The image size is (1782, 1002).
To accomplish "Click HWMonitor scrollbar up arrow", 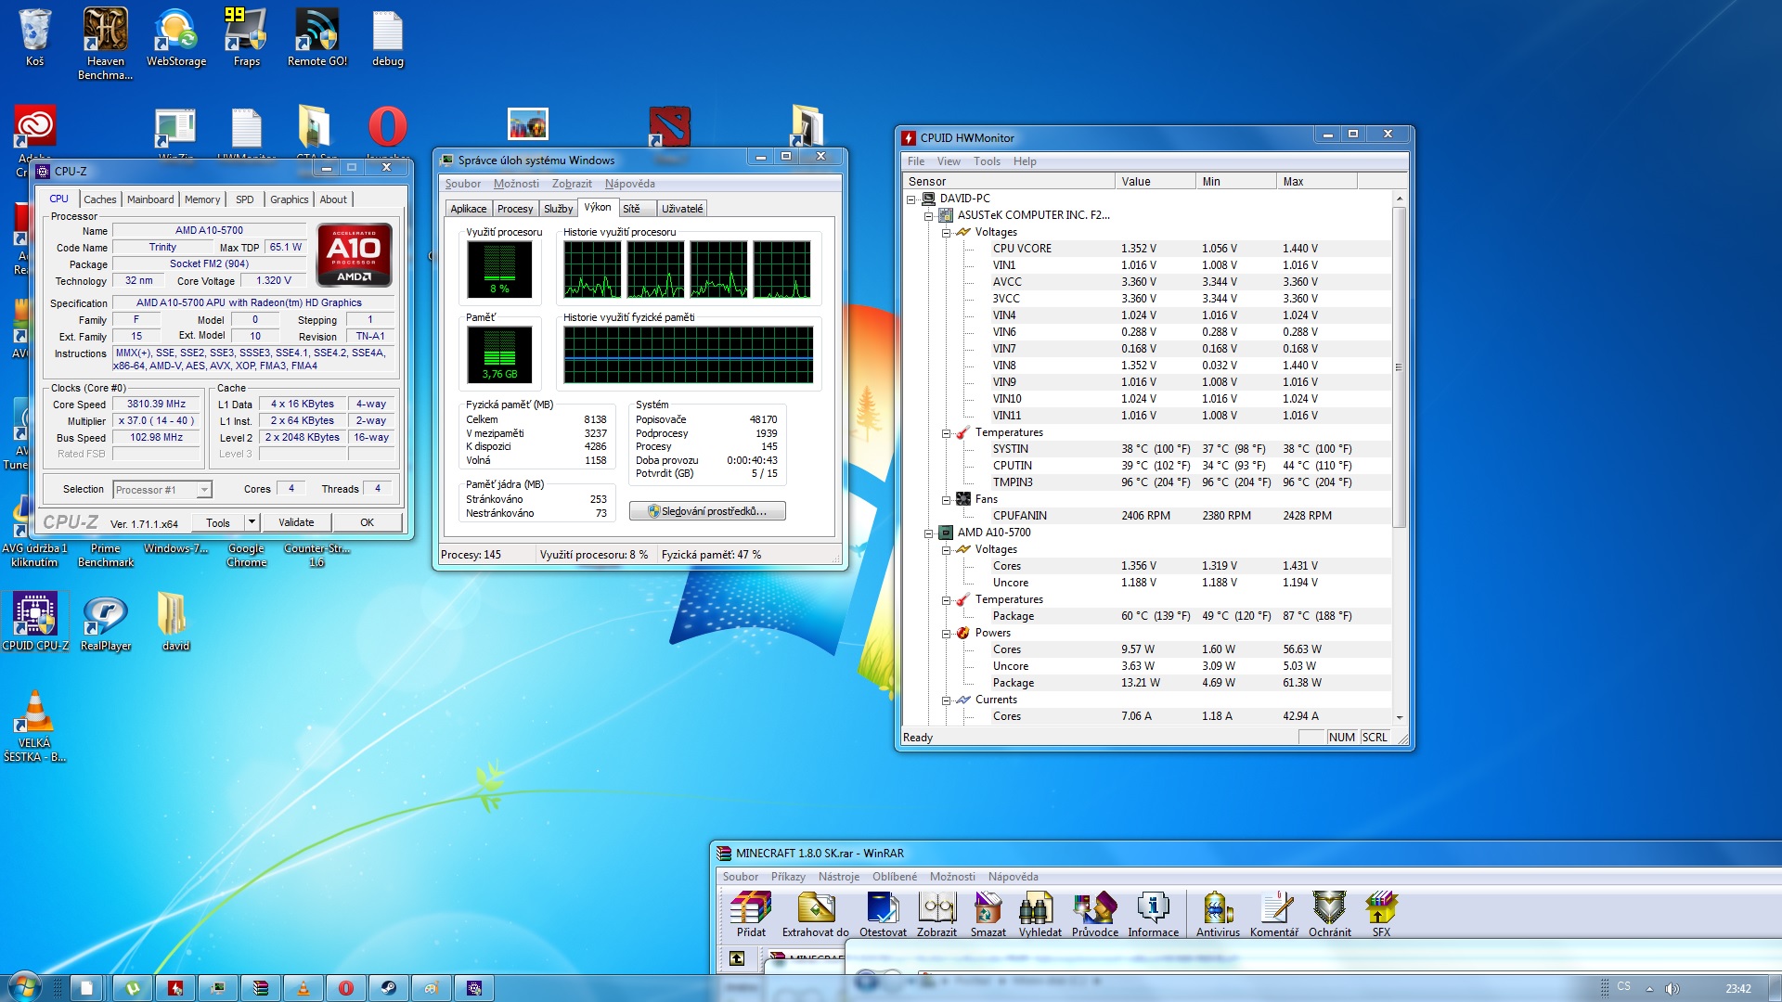I will pos(1399,199).
